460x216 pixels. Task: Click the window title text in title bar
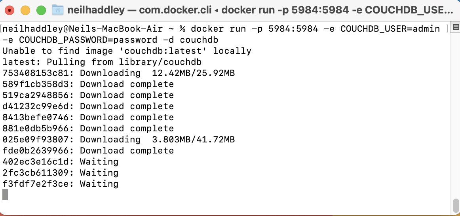259,10
